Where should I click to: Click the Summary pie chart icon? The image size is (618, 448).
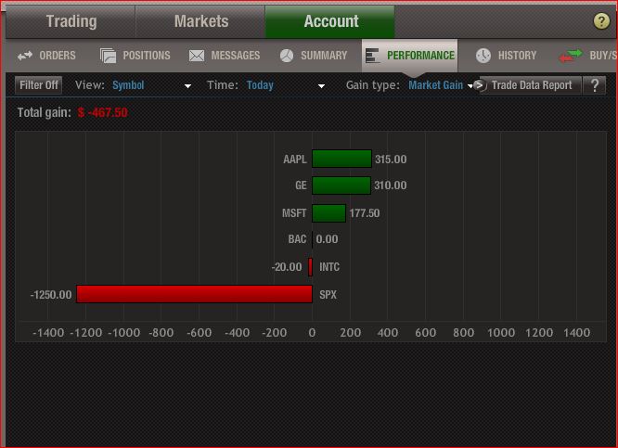click(x=287, y=56)
